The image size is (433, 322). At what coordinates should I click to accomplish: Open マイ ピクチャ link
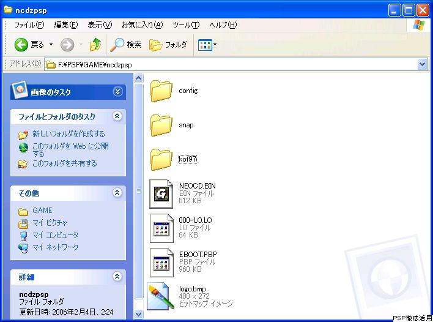[50, 223]
